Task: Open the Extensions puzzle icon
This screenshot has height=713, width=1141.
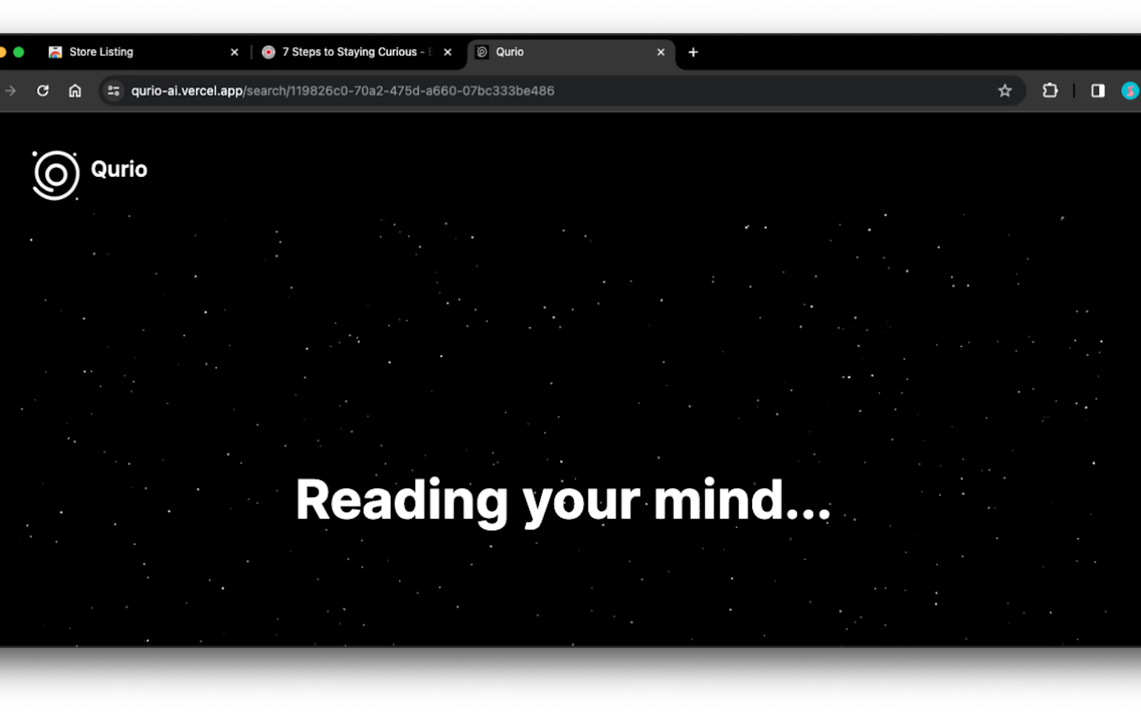Action: [x=1050, y=91]
